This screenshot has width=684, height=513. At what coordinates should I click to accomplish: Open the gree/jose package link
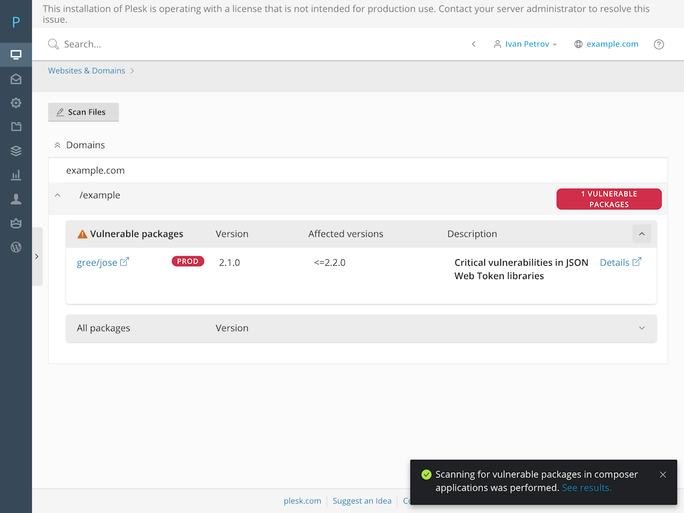(98, 263)
